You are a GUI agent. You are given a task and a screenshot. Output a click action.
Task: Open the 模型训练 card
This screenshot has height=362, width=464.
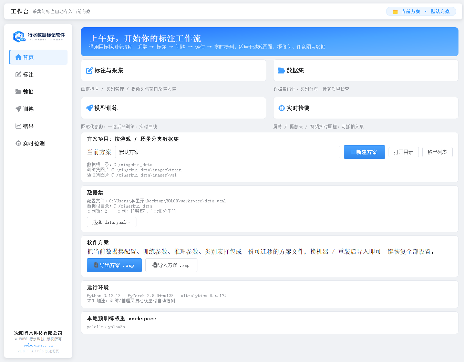(x=174, y=108)
